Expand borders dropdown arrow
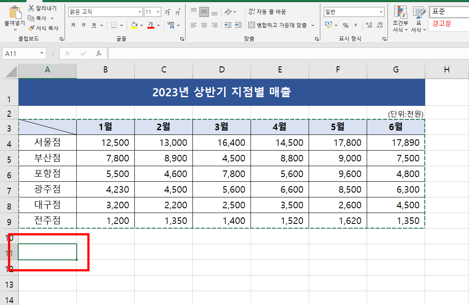Image resolution: width=469 pixels, height=305 pixels. pyautogui.click(x=121, y=25)
